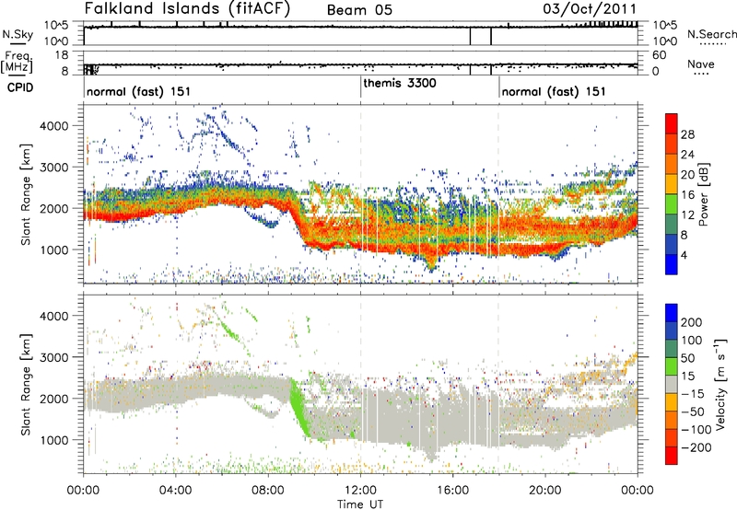The image size is (737, 510).
Task: Click the '60' tick on Nave axis
Action: coord(659,55)
